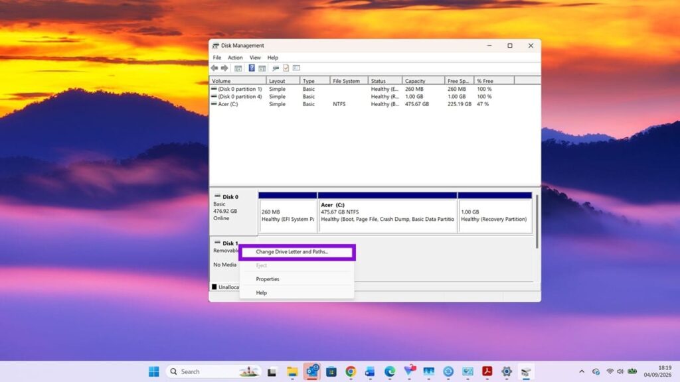
Task: Open Microsoft Store from the taskbar
Action: coord(331,371)
